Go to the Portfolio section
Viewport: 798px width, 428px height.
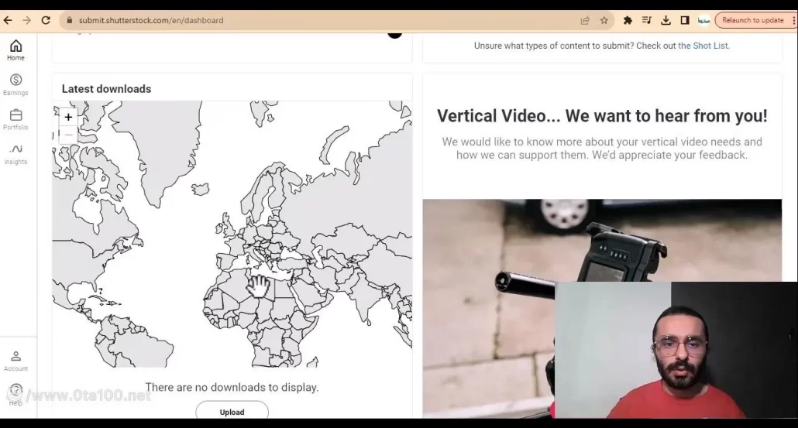(x=15, y=119)
